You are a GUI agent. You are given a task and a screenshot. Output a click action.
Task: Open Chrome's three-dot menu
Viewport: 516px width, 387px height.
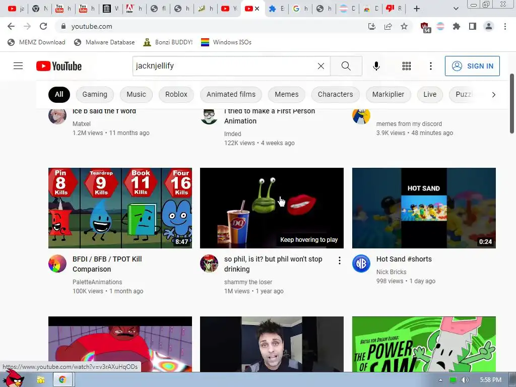pos(505,26)
